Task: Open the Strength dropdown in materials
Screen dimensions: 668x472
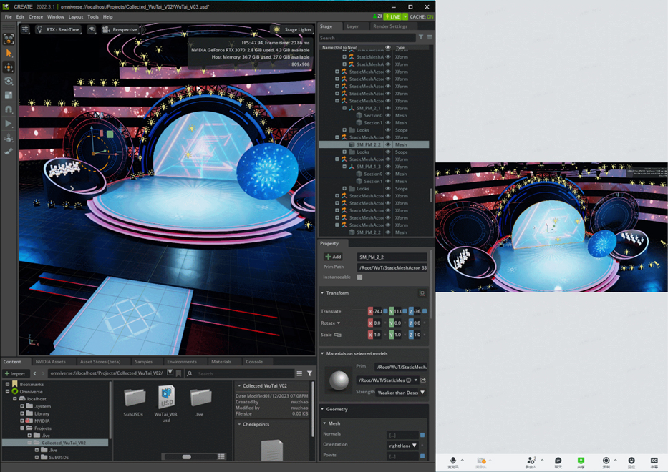Action: [x=401, y=393]
